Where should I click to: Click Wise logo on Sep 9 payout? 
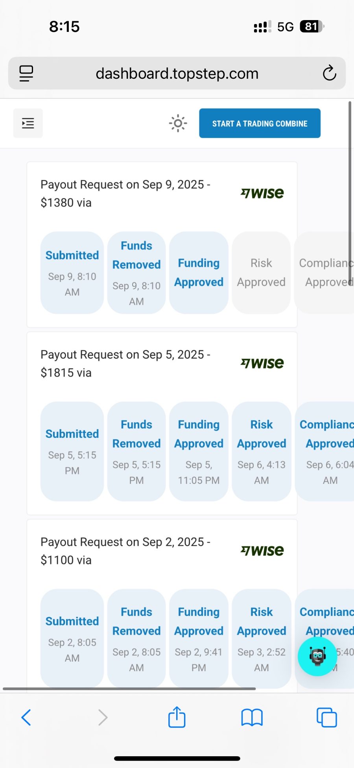click(x=262, y=193)
